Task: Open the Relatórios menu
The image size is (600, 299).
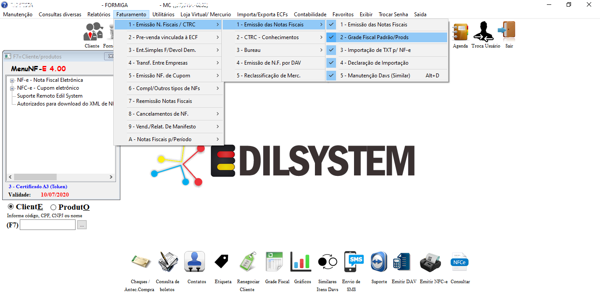Action: pos(99,15)
